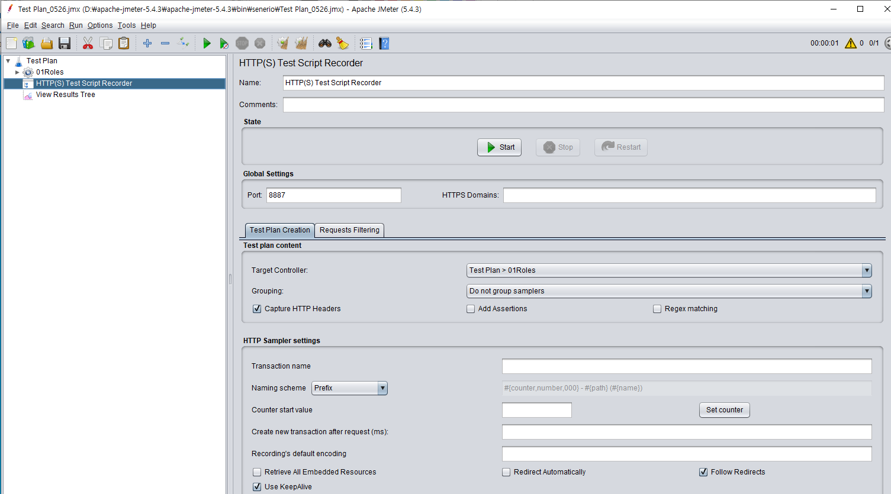Click the Set counter button
The width and height of the screenshot is (891, 494).
click(724, 410)
